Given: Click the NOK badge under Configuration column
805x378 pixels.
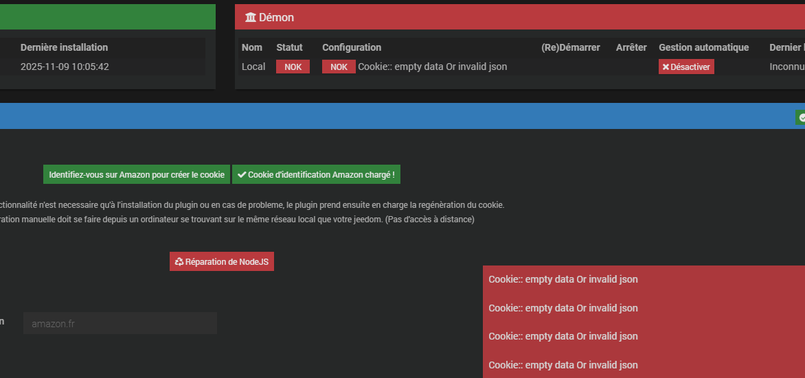Looking at the screenshot, I should (x=339, y=67).
